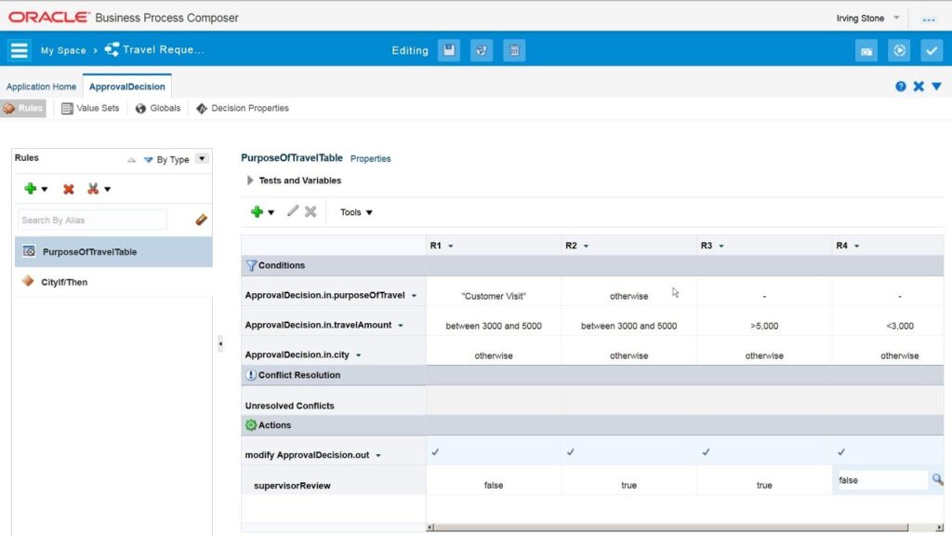Click the green plus add rule icon in Rules panel

coord(31,188)
